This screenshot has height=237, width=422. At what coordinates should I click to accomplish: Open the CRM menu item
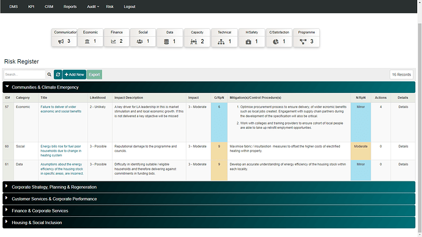[x=49, y=7]
